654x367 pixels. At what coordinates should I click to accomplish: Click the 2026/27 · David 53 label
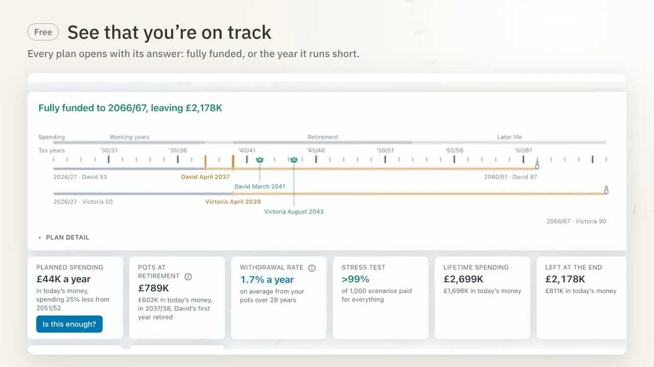(80, 177)
